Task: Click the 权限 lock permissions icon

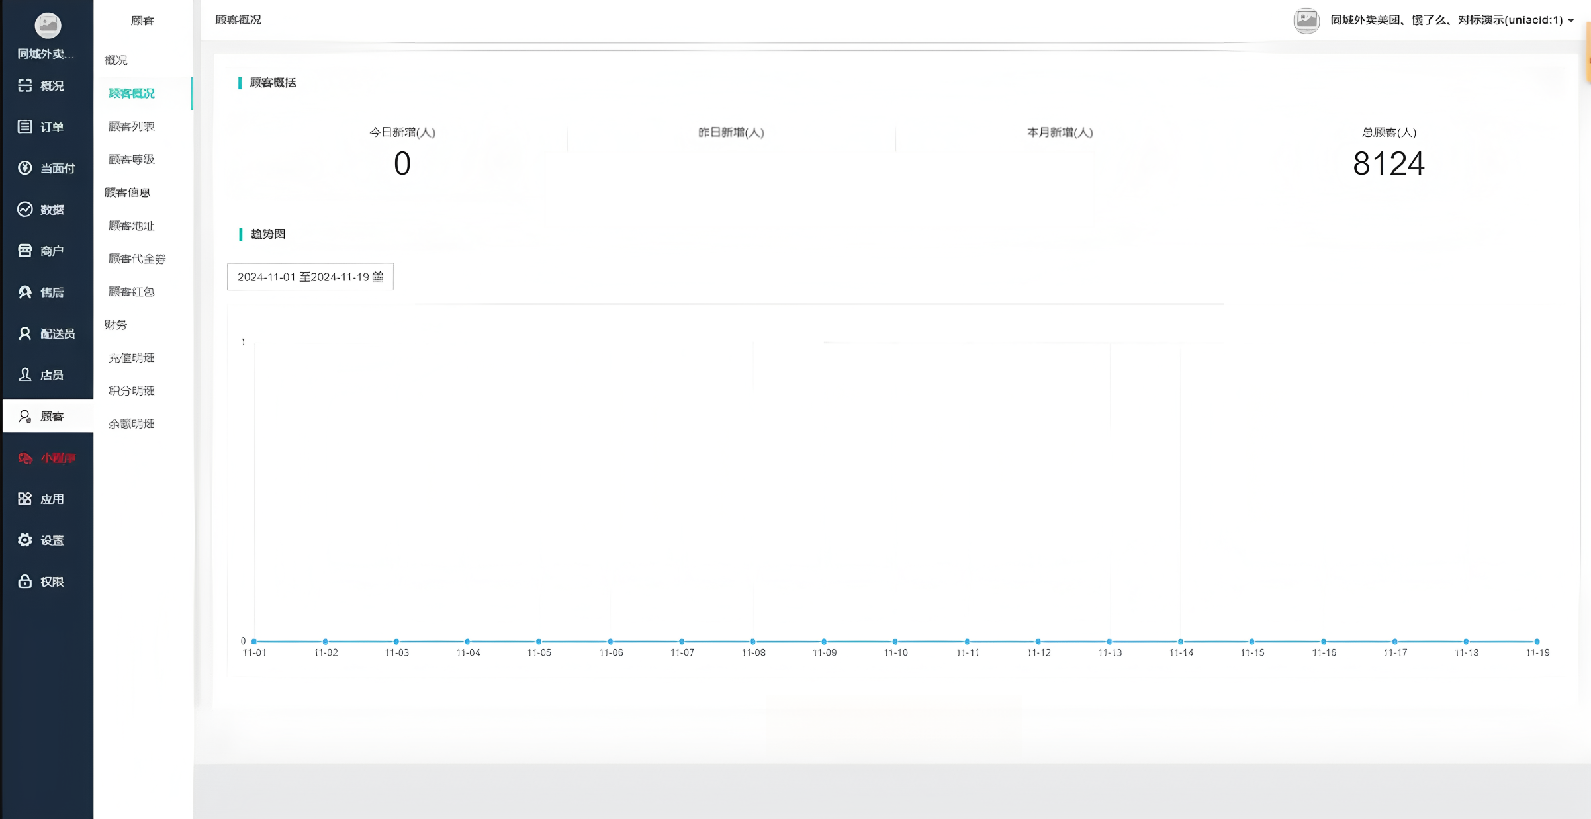Action: 24,582
